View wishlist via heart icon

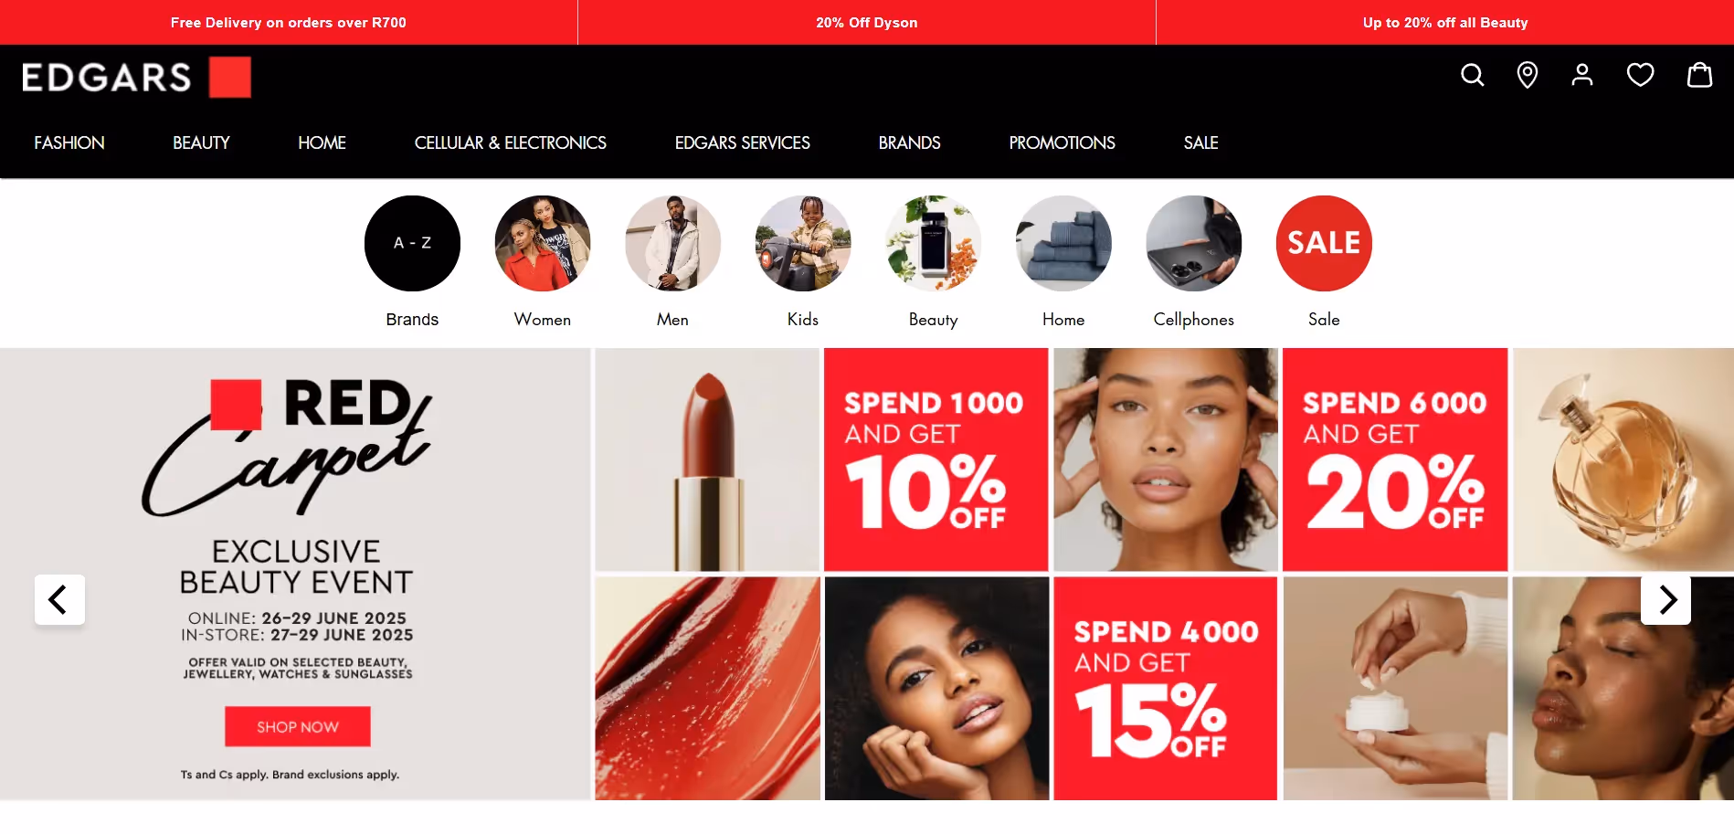pos(1640,75)
